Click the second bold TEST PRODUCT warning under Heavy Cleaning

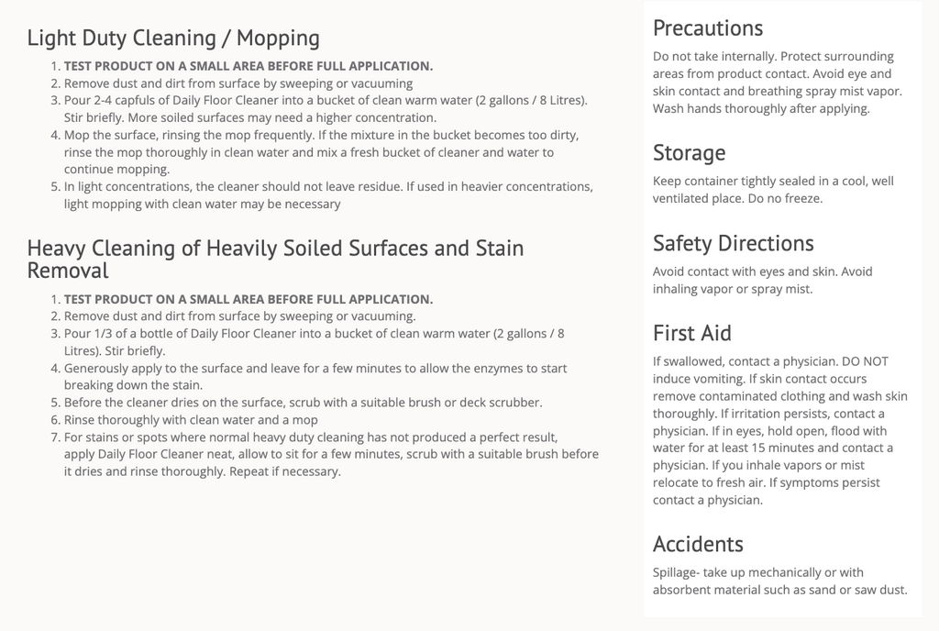coord(249,299)
